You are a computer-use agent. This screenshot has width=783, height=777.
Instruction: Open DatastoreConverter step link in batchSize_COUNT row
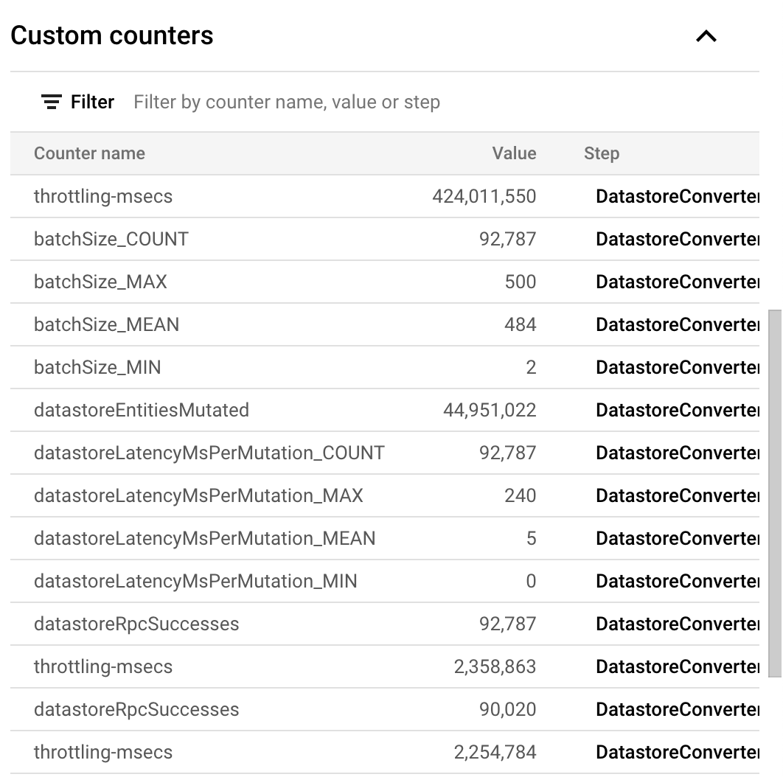[677, 239]
